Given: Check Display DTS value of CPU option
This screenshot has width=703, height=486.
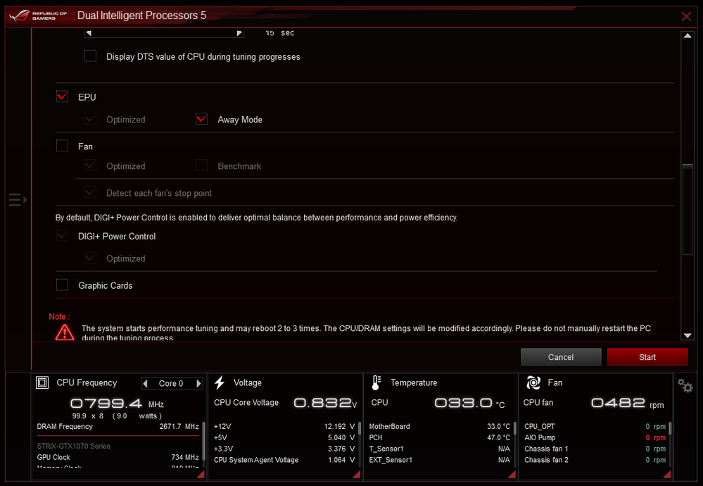Looking at the screenshot, I should [x=91, y=56].
